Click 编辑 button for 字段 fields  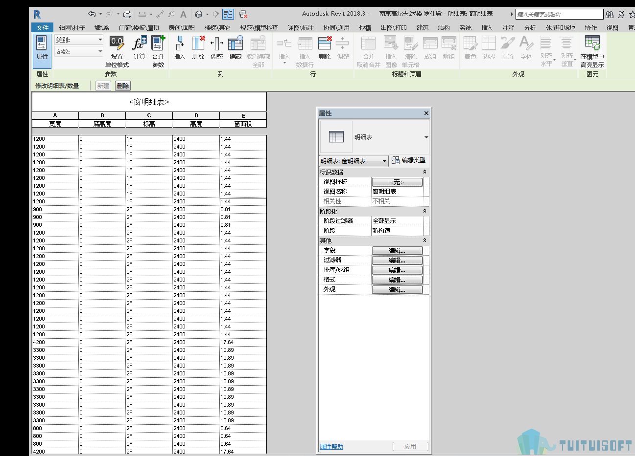pos(397,250)
